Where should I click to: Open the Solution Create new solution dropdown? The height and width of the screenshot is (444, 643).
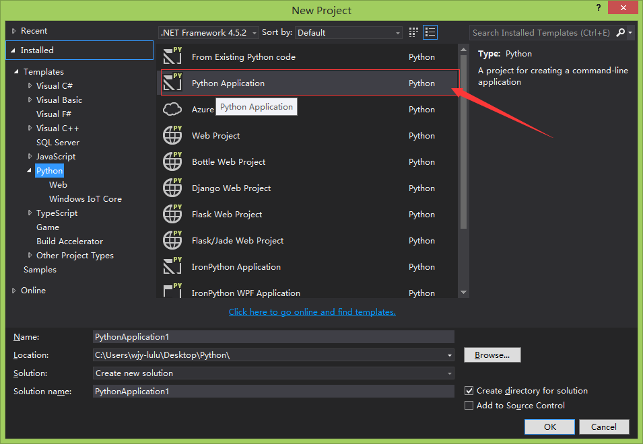(x=273, y=373)
